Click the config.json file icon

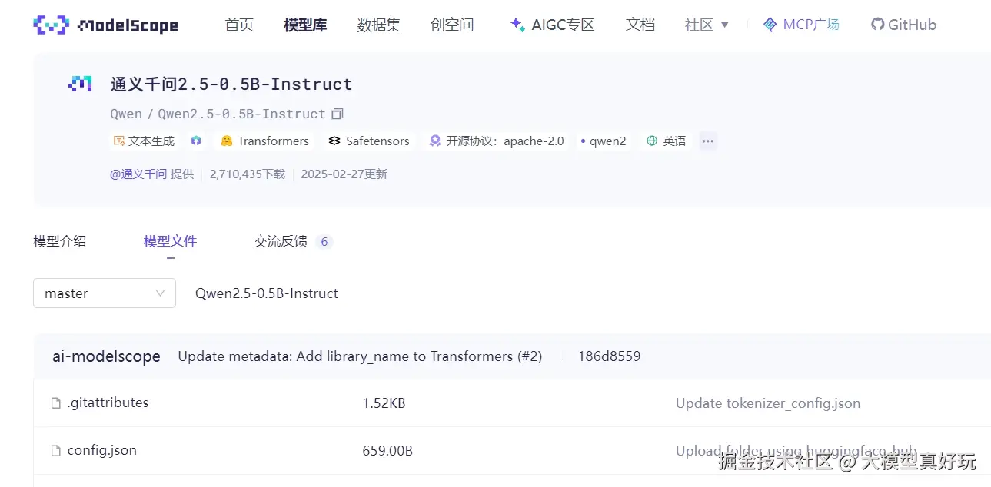(x=55, y=451)
